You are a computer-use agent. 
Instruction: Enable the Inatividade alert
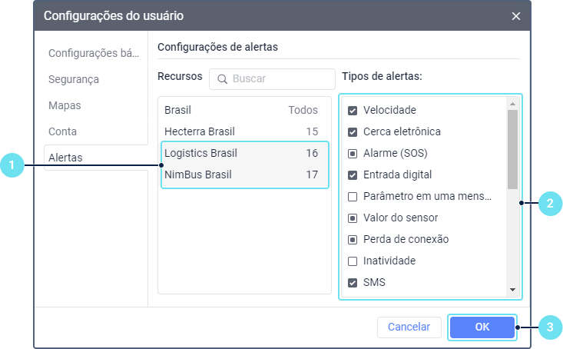point(353,261)
